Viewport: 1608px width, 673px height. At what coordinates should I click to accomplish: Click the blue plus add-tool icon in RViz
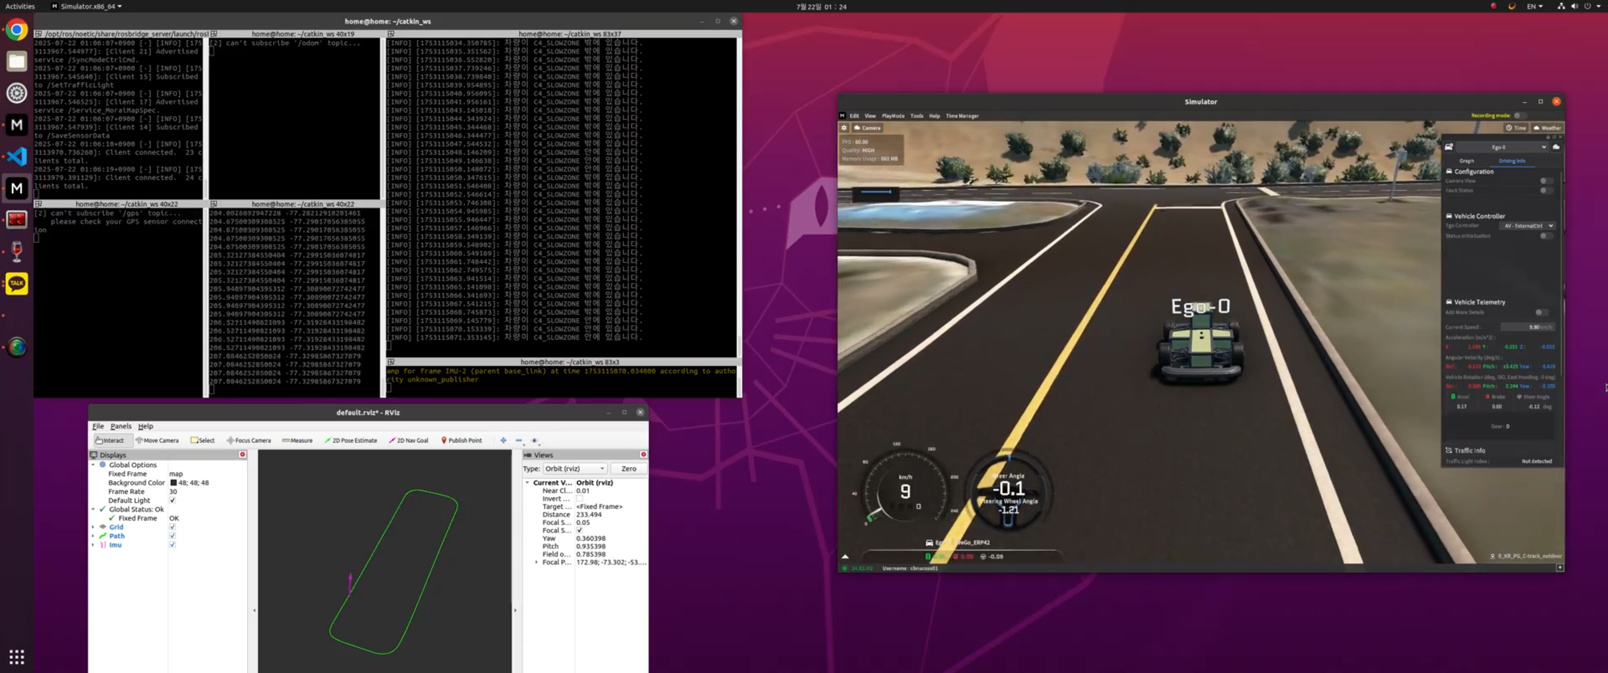click(x=503, y=440)
